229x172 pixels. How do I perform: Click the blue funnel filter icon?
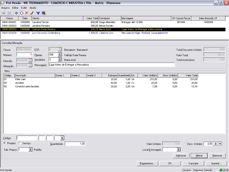[38, 13]
